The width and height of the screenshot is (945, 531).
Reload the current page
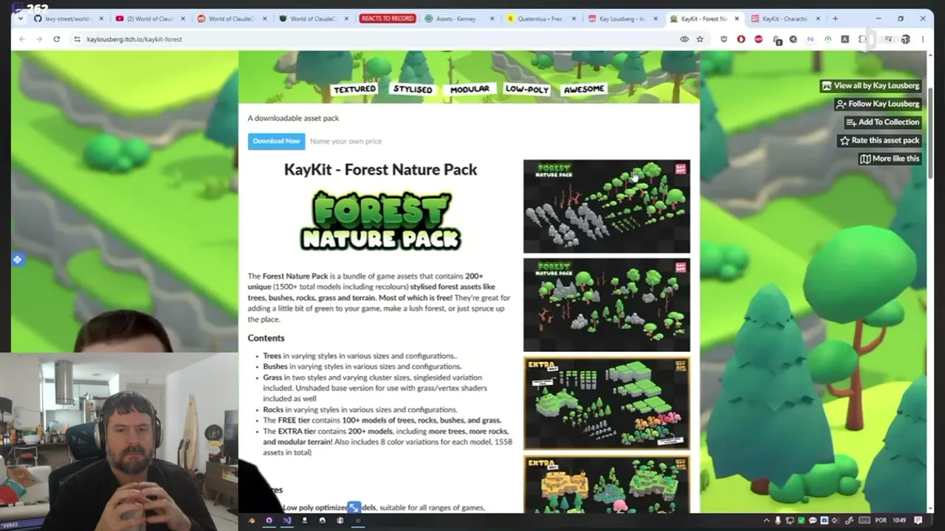[56, 39]
